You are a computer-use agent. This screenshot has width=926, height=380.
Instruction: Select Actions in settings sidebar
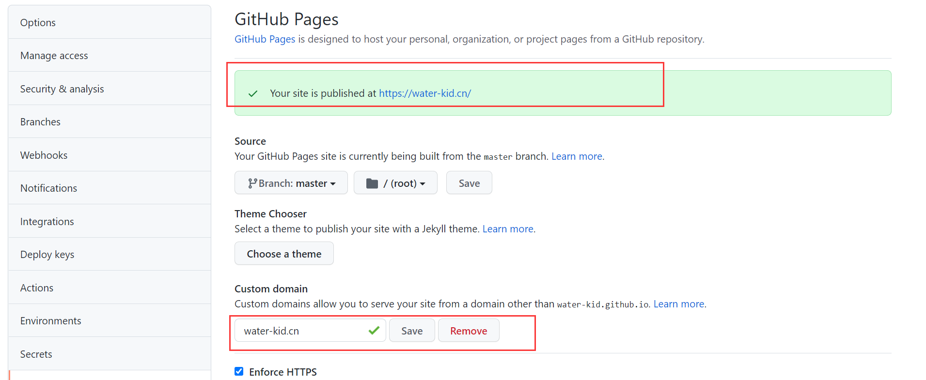click(x=110, y=288)
